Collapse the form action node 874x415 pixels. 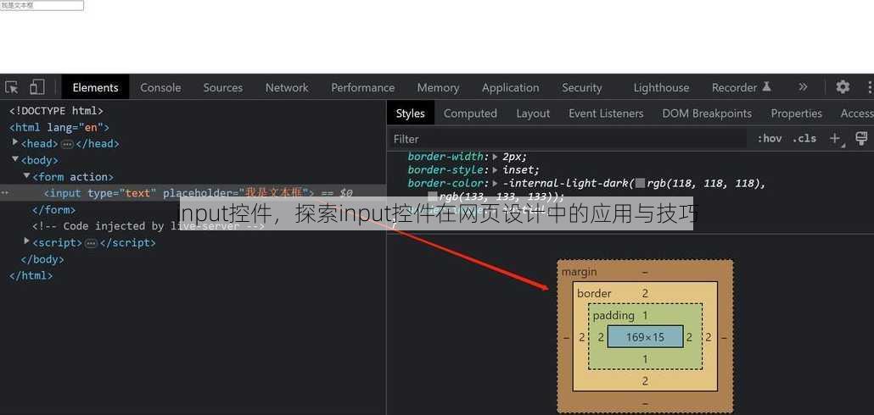coord(27,176)
